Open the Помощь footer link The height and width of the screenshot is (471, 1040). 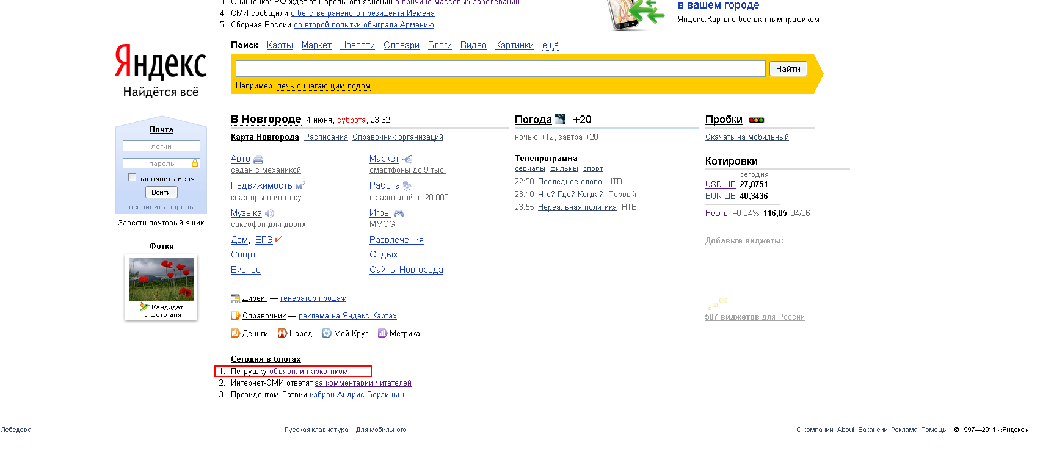(x=934, y=430)
